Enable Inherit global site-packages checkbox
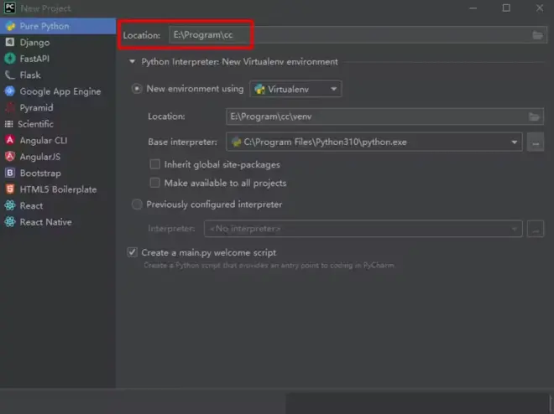Image resolution: width=554 pixels, height=414 pixels. pyautogui.click(x=154, y=164)
